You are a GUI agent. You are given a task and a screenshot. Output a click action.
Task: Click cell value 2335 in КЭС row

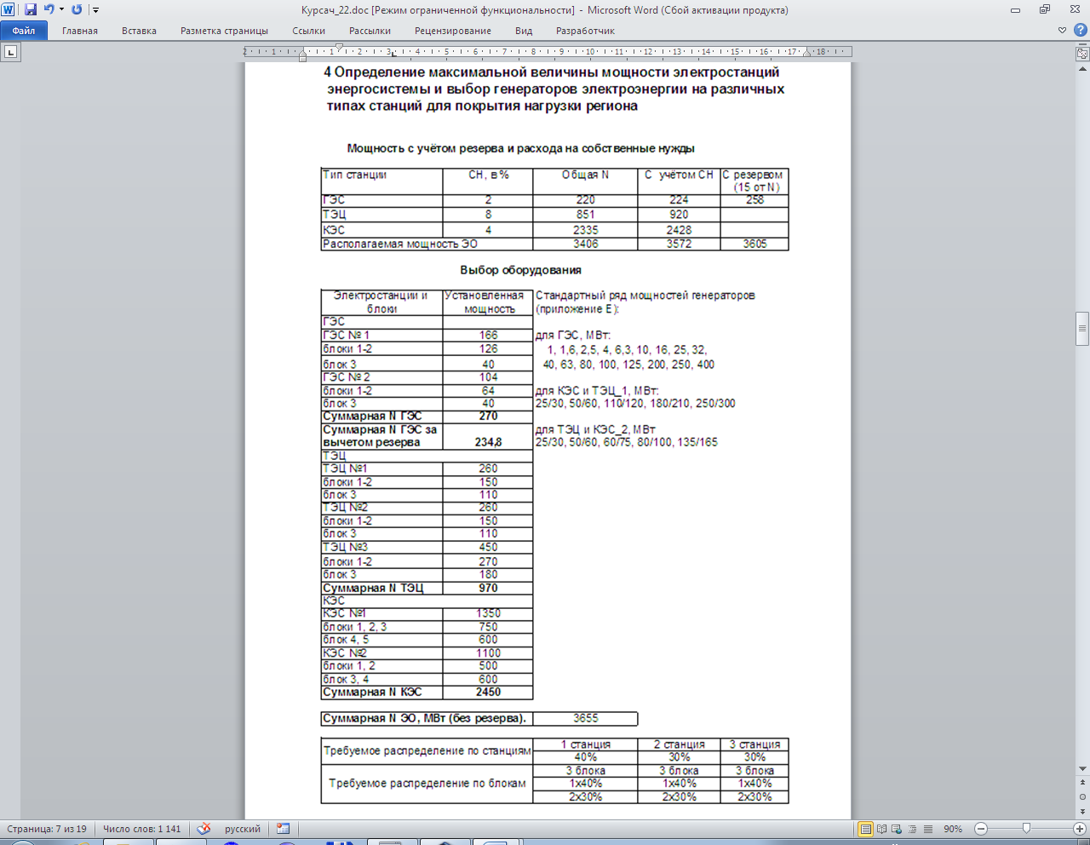(x=585, y=230)
